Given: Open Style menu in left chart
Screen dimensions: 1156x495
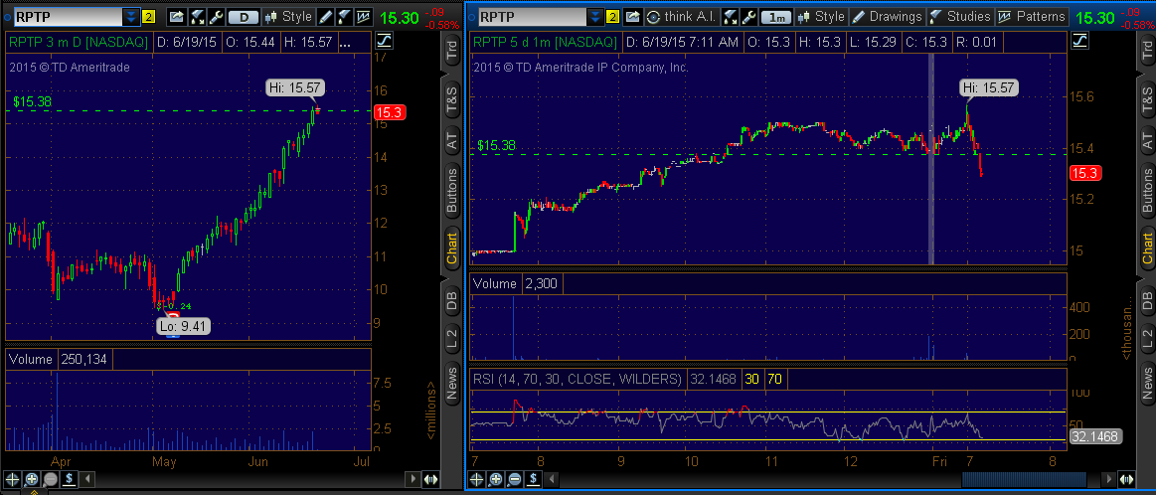Looking at the screenshot, I should pos(289,16).
